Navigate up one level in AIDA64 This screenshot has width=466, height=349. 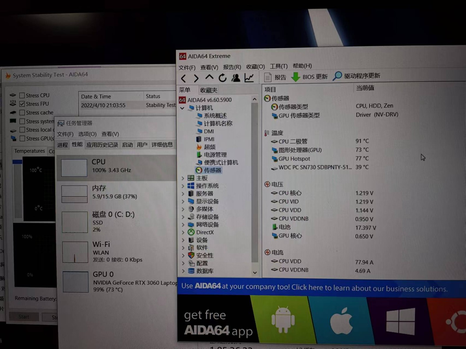pos(209,78)
